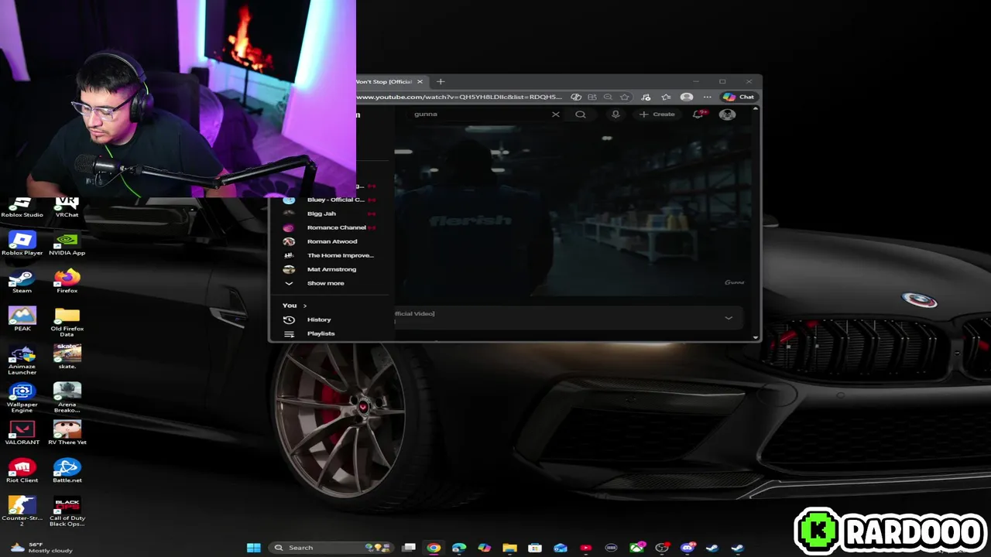
Task: Open the YouTube account avatar menu
Action: pyautogui.click(x=727, y=114)
